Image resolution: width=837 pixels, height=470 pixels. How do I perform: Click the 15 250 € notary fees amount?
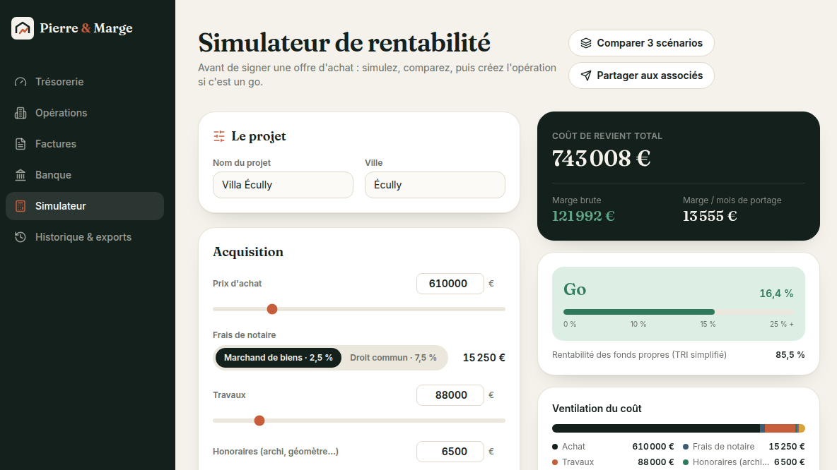click(x=484, y=358)
